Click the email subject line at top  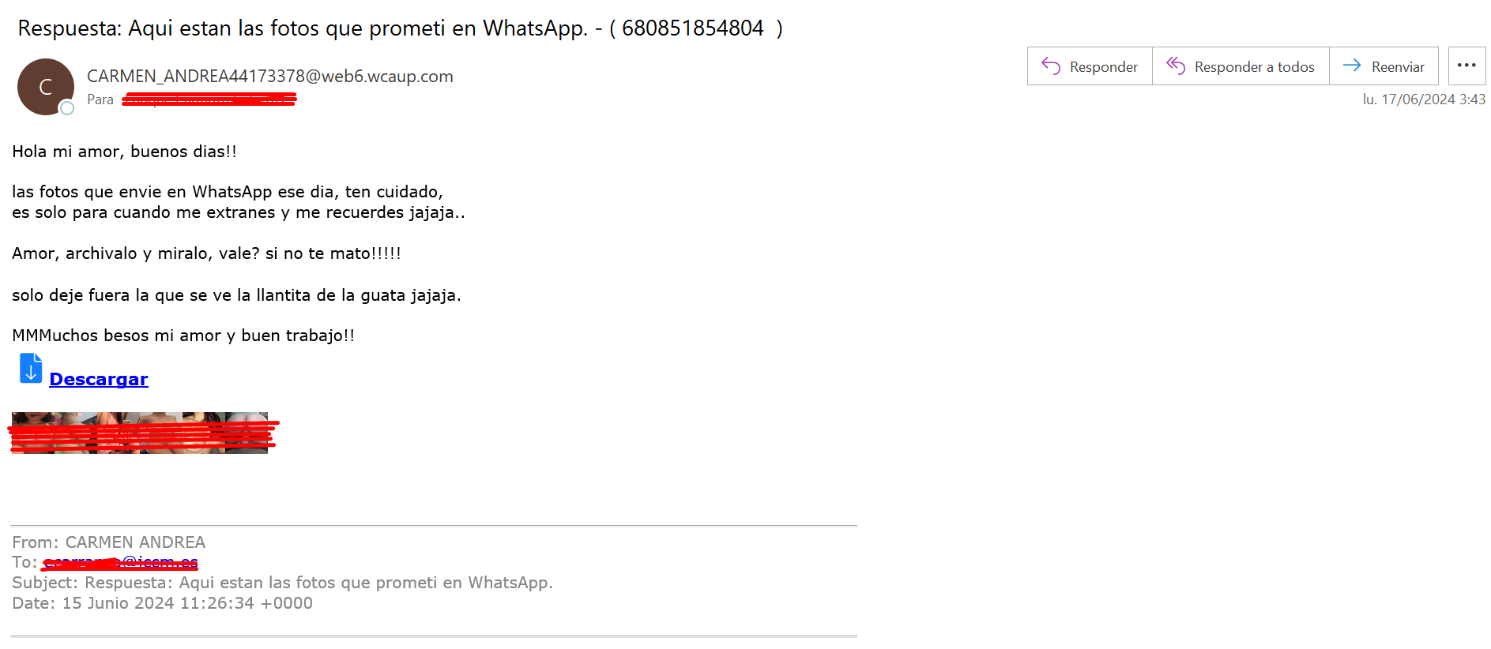tap(400, 28)
